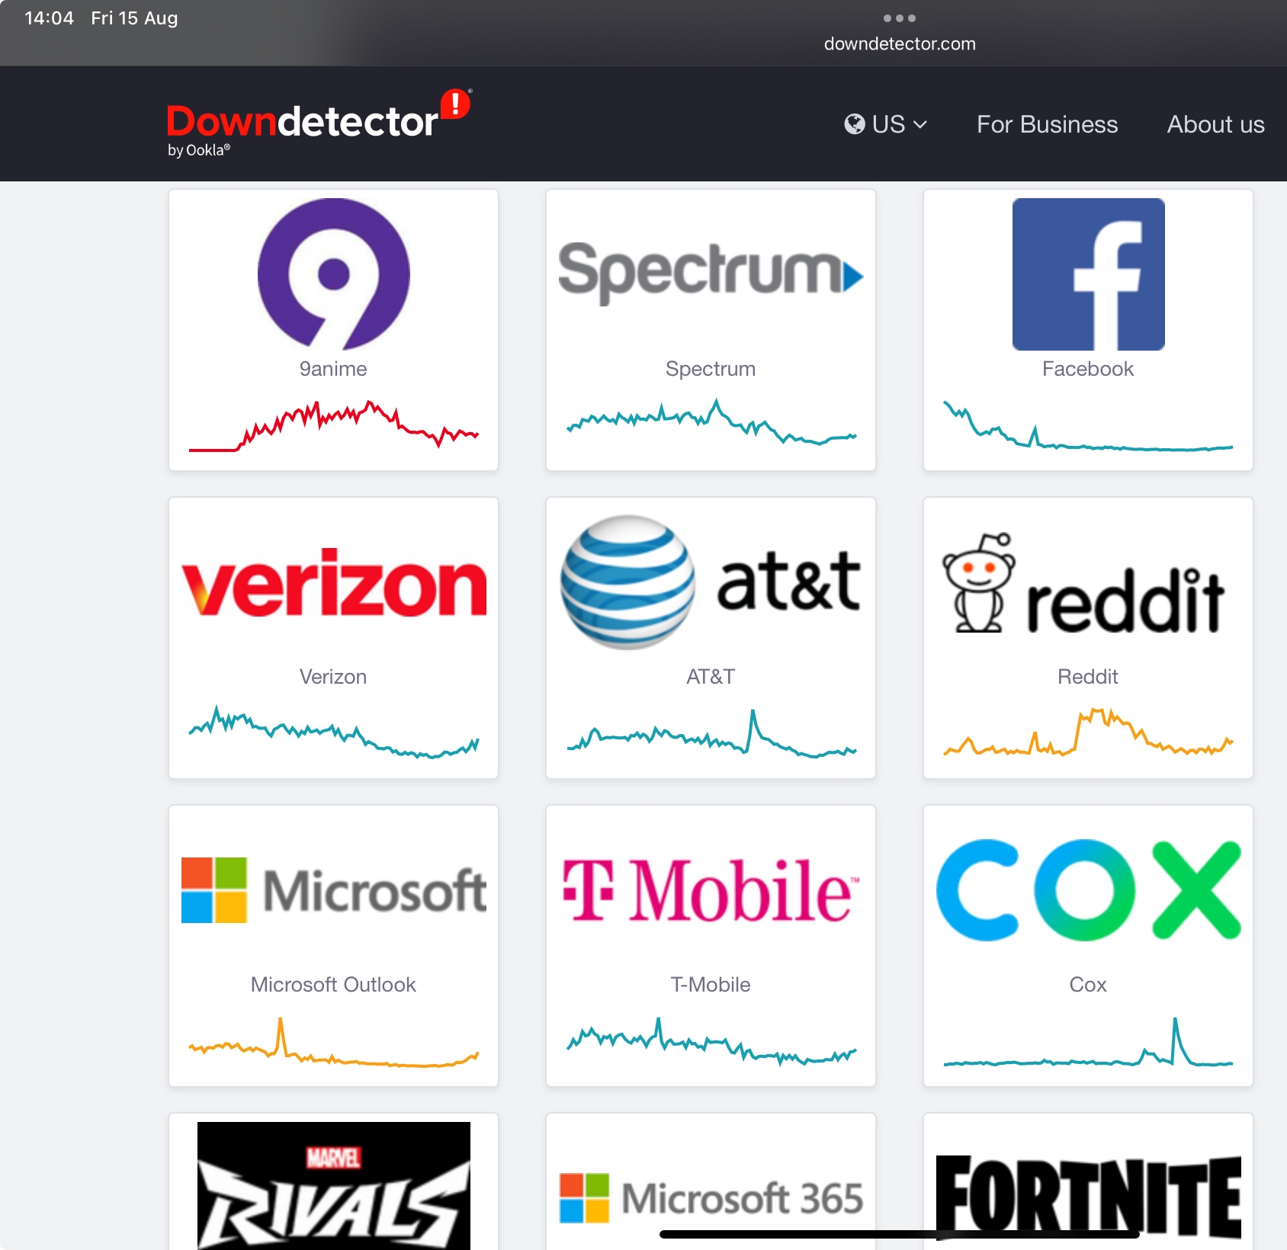The height and width of the screenshot is (1250, 1287).
Task: Click the Verizon logo
Action: [333, 582]
